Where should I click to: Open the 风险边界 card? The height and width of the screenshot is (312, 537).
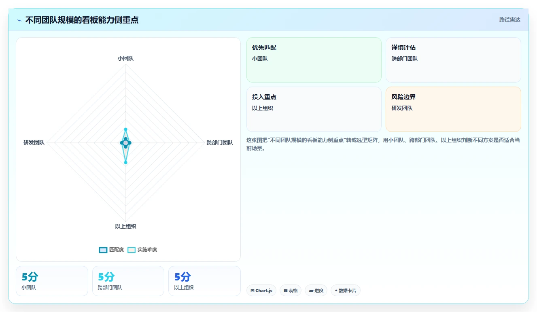(x=453, y=109)
